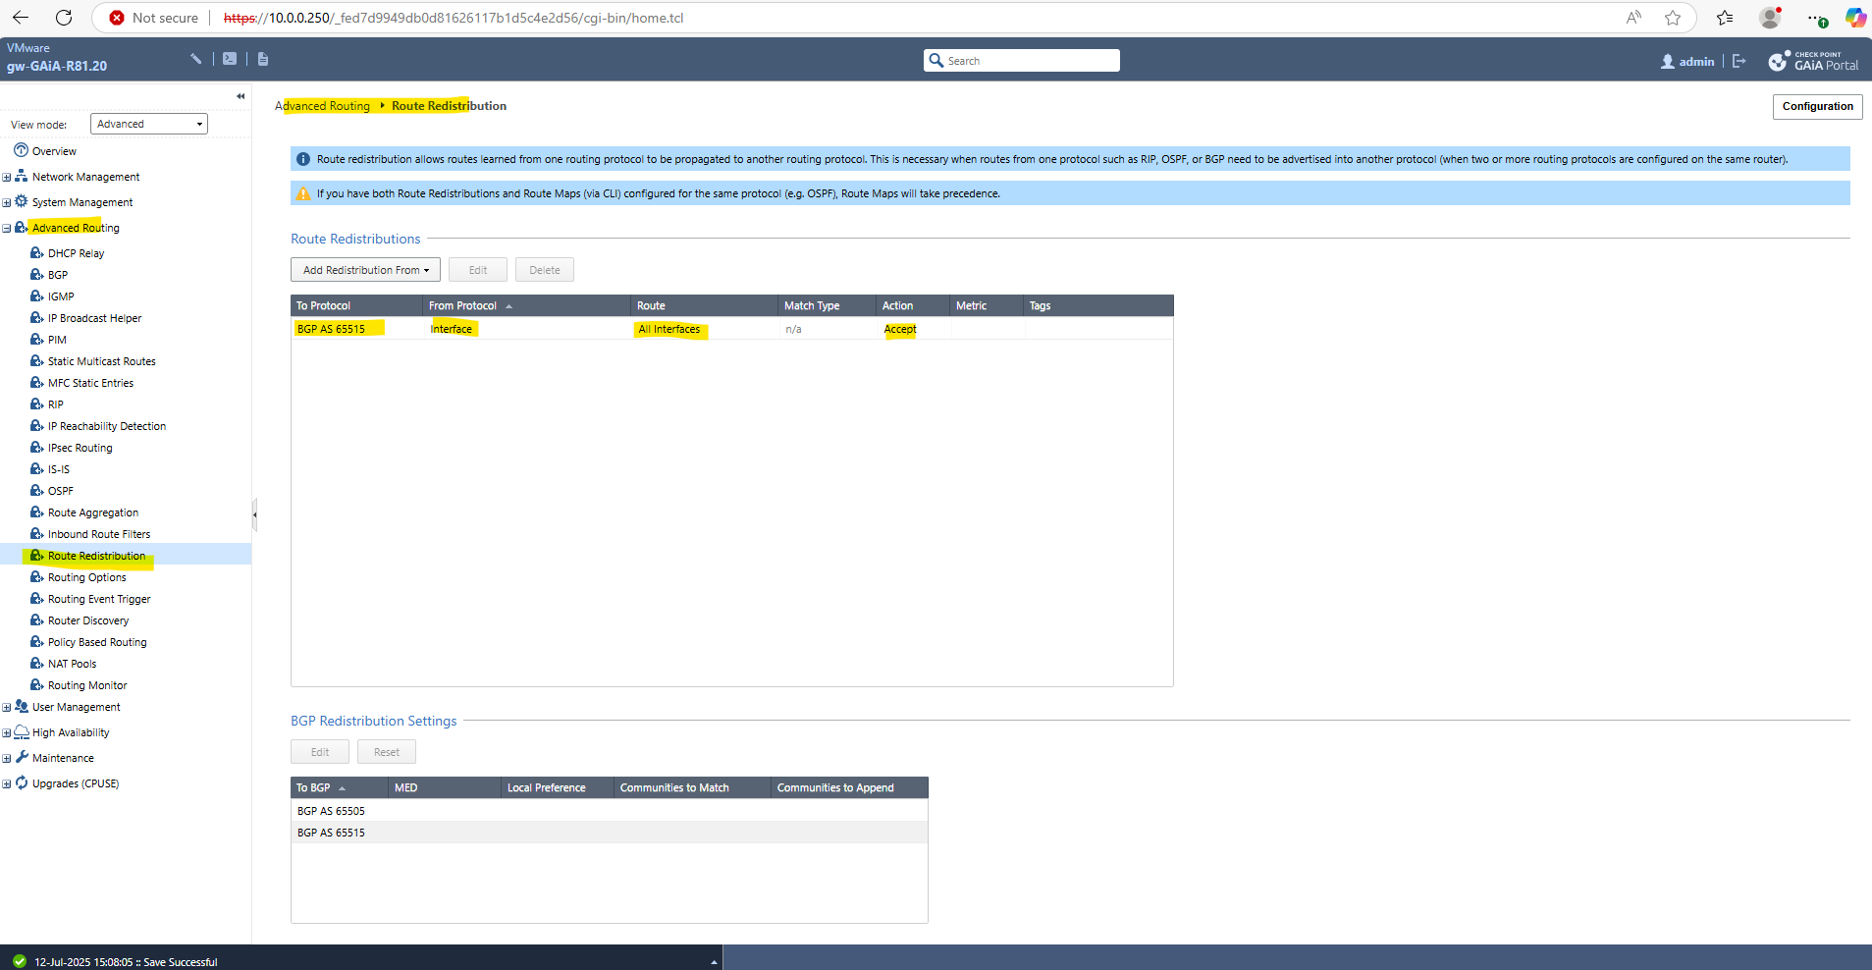1872x970 pixels.
Task: Go back using the browser back arrow
Action: (x=21, y=18)
